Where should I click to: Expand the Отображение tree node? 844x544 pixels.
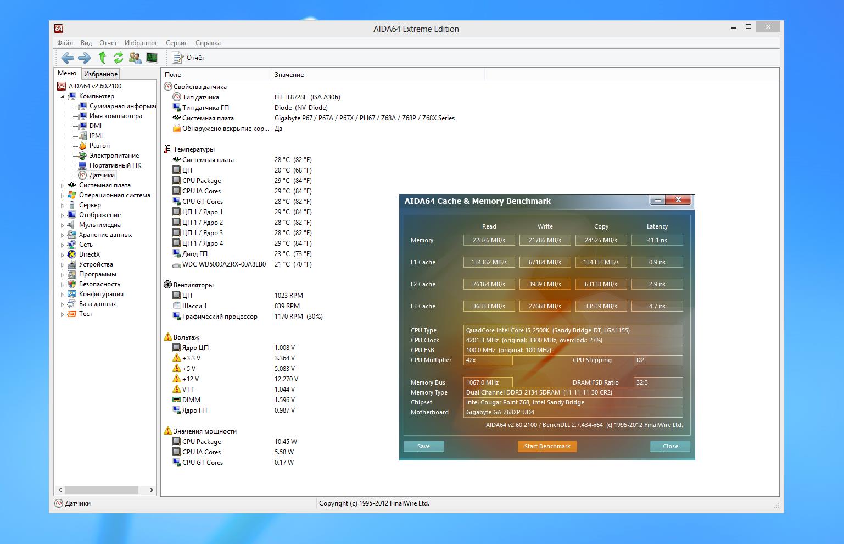click(62, 215)
